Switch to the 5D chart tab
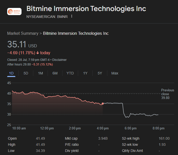The image size is (178, 155). (x=26, y=73)
